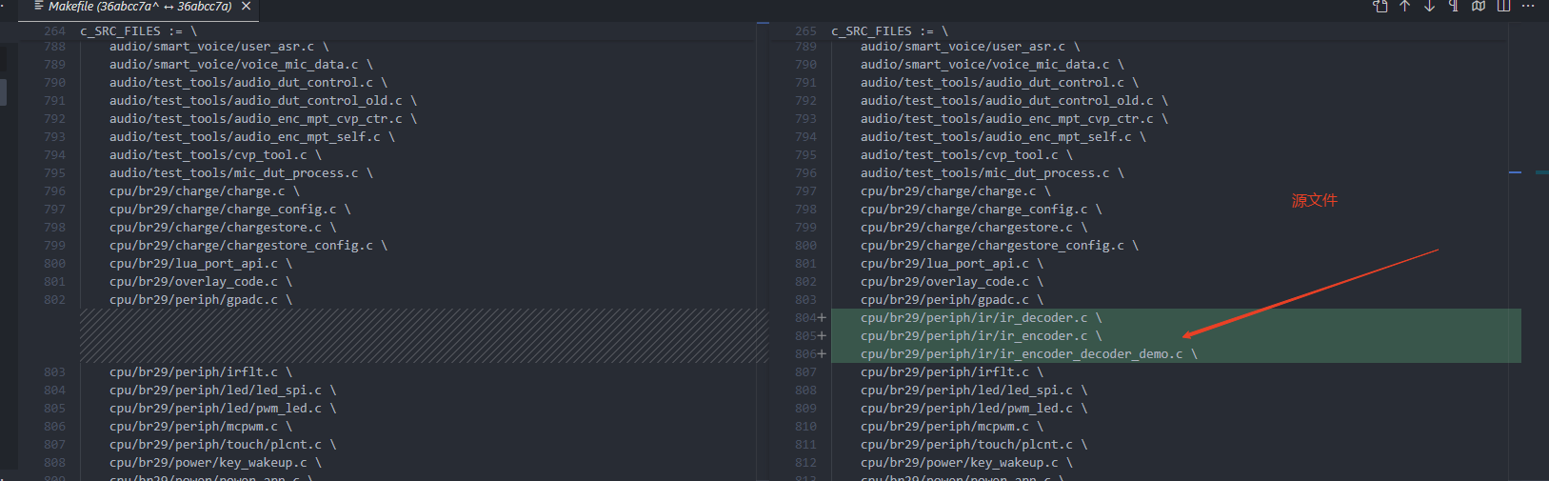The image size is (1549, 481).
Task: Click right pane user_asr.c line 789
Action: 970,47
